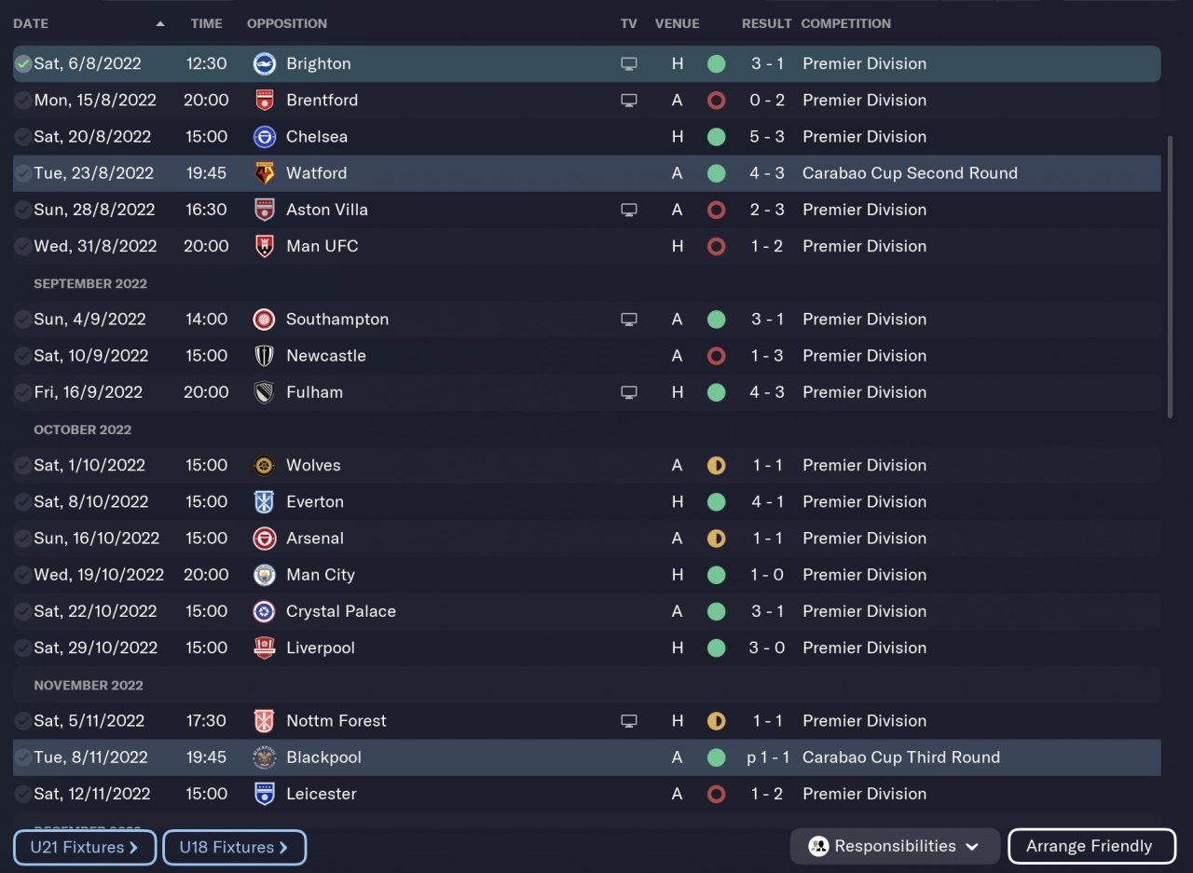Toggle the checkmark on Liverpool fixture row
This screenshot has width=1193, height=873.
(23, 648)
